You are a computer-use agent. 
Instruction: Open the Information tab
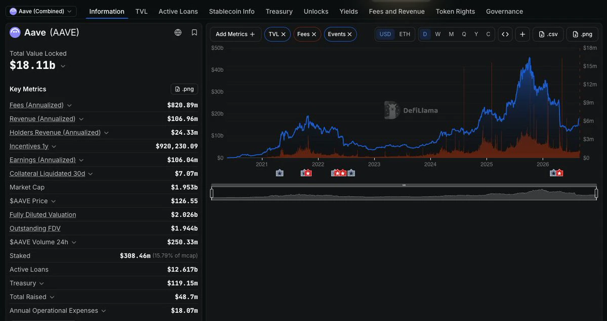tap(107, 12)
